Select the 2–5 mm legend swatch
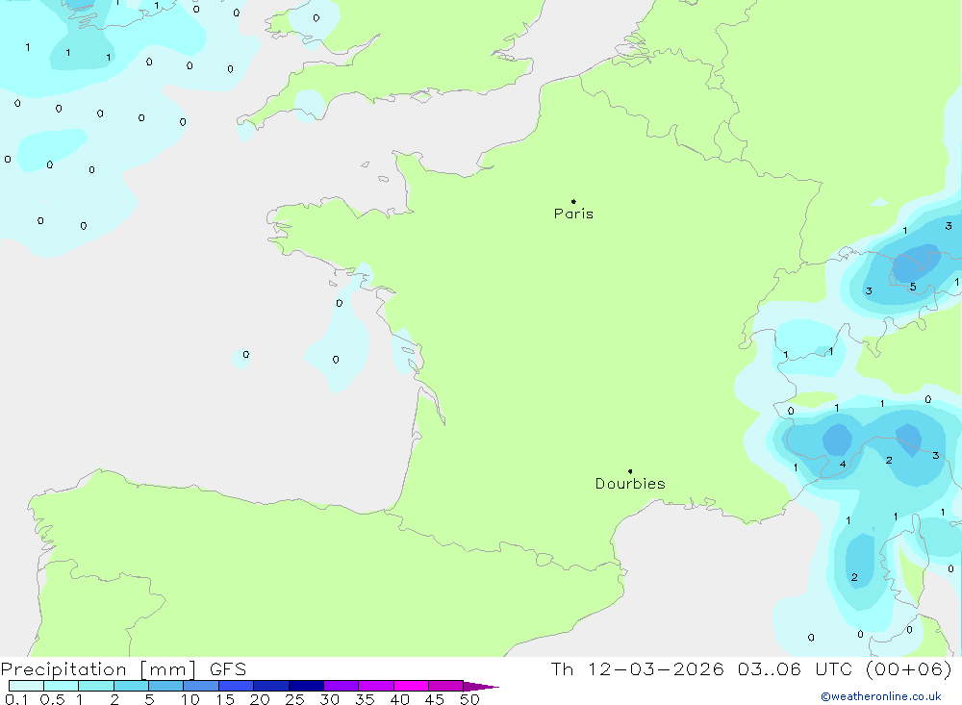The width and height of the screenshot is (962, 705). point(131,686)
